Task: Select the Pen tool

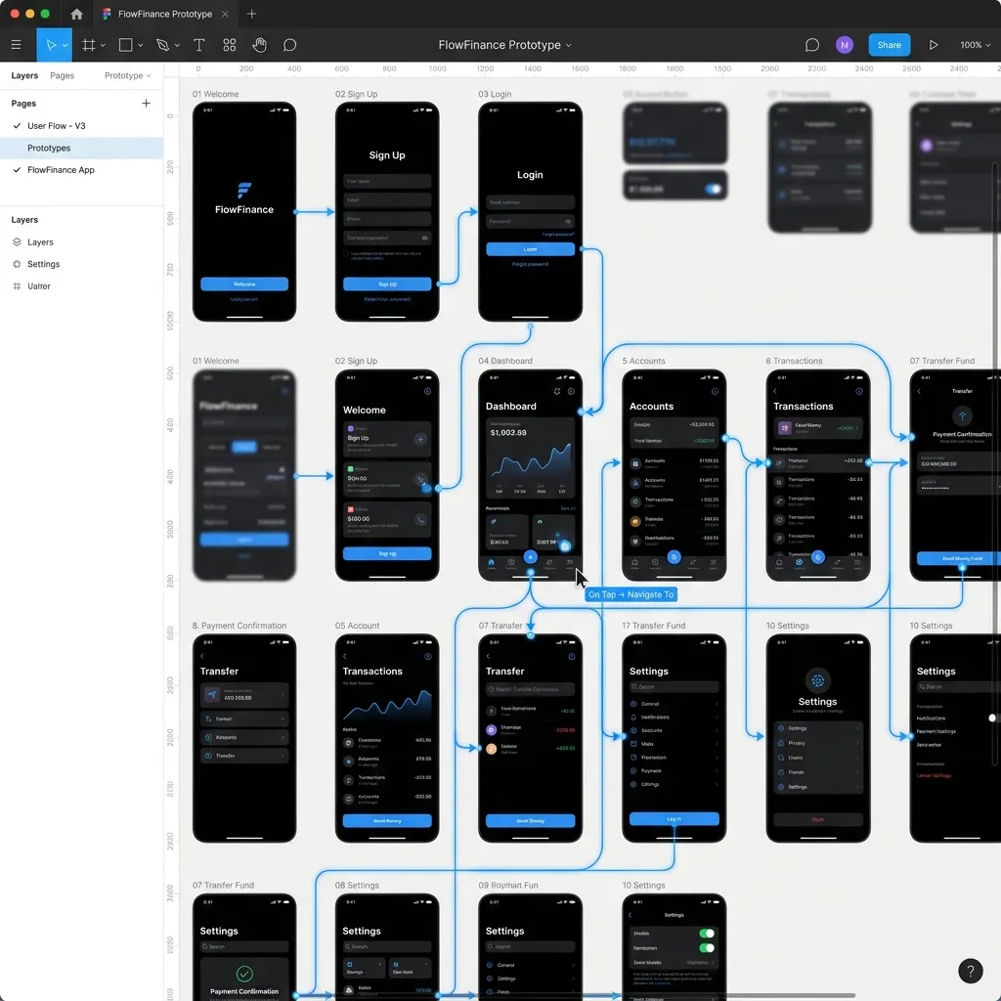Action: 163,45
